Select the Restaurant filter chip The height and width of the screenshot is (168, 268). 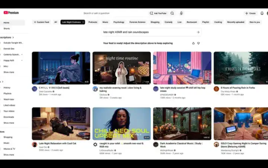pyautogui.click(x=192, y=22)
